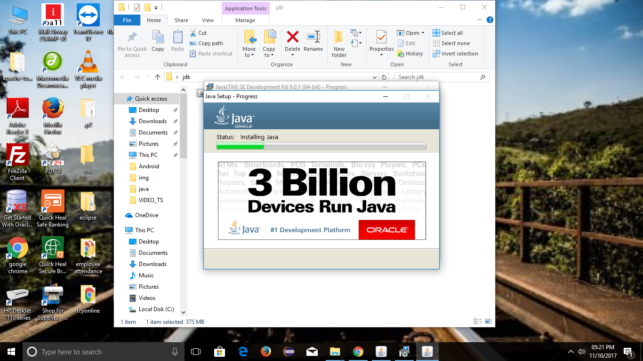Open the Action Center notifications icon
643x361 pixels.
tap(628, 352)
